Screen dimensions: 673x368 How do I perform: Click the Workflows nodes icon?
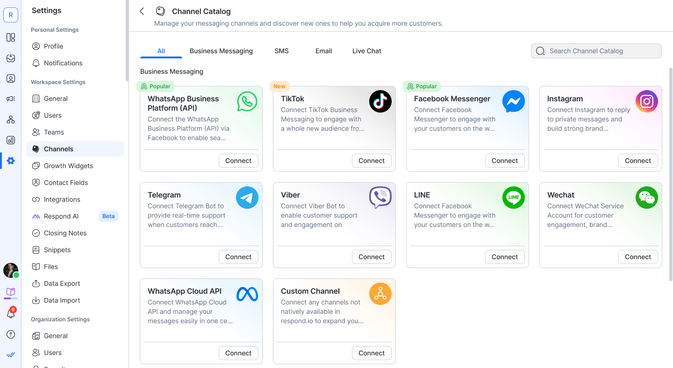[x=10, y=119]
